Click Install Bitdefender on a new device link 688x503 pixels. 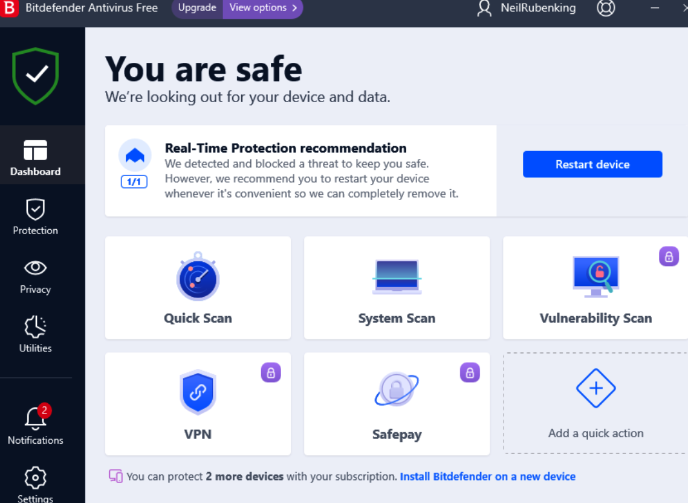point(487,476)
